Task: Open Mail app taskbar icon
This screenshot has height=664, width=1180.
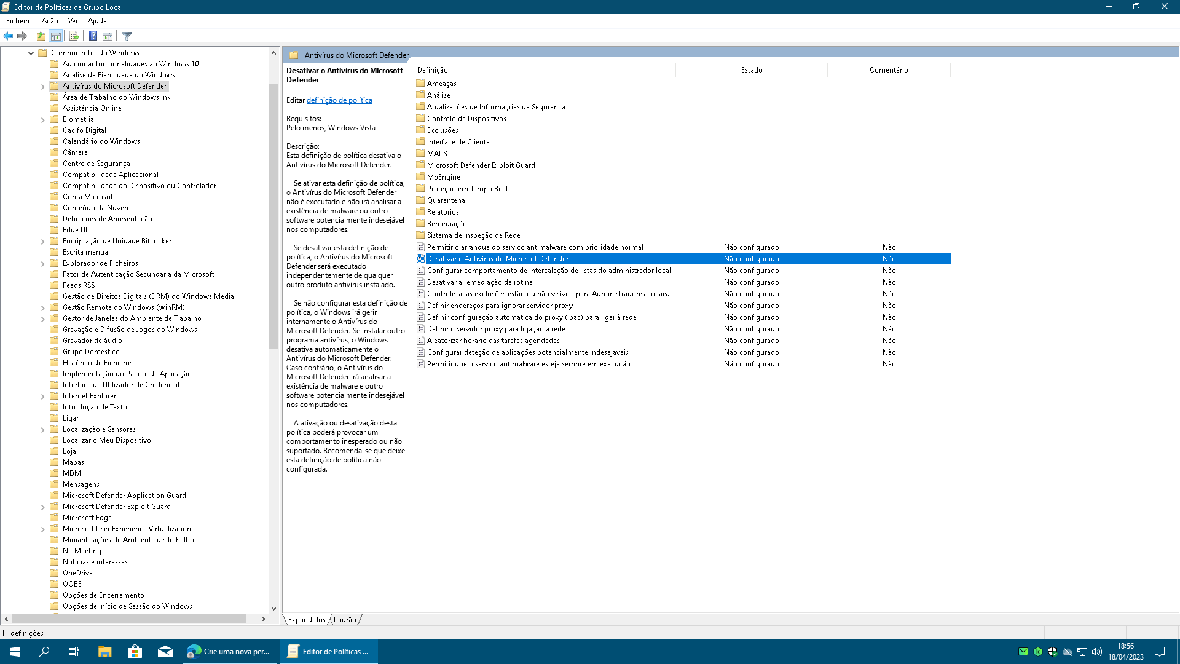Action: click(x=165, y=652)
